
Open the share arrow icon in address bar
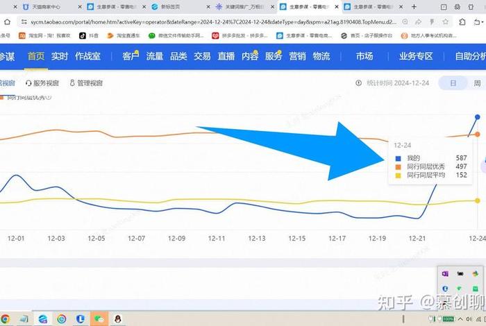[418, 22]
